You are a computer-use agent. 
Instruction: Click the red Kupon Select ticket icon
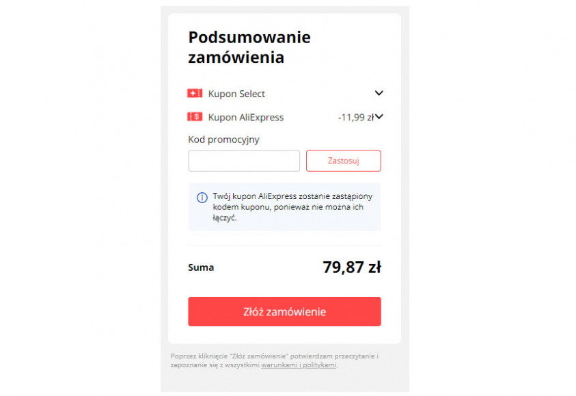[195, 94]
